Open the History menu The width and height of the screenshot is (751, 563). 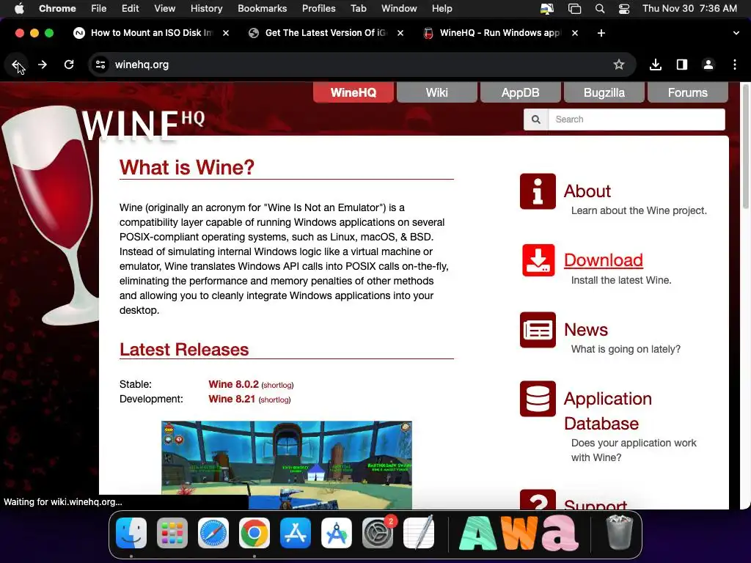coord(206,8)
